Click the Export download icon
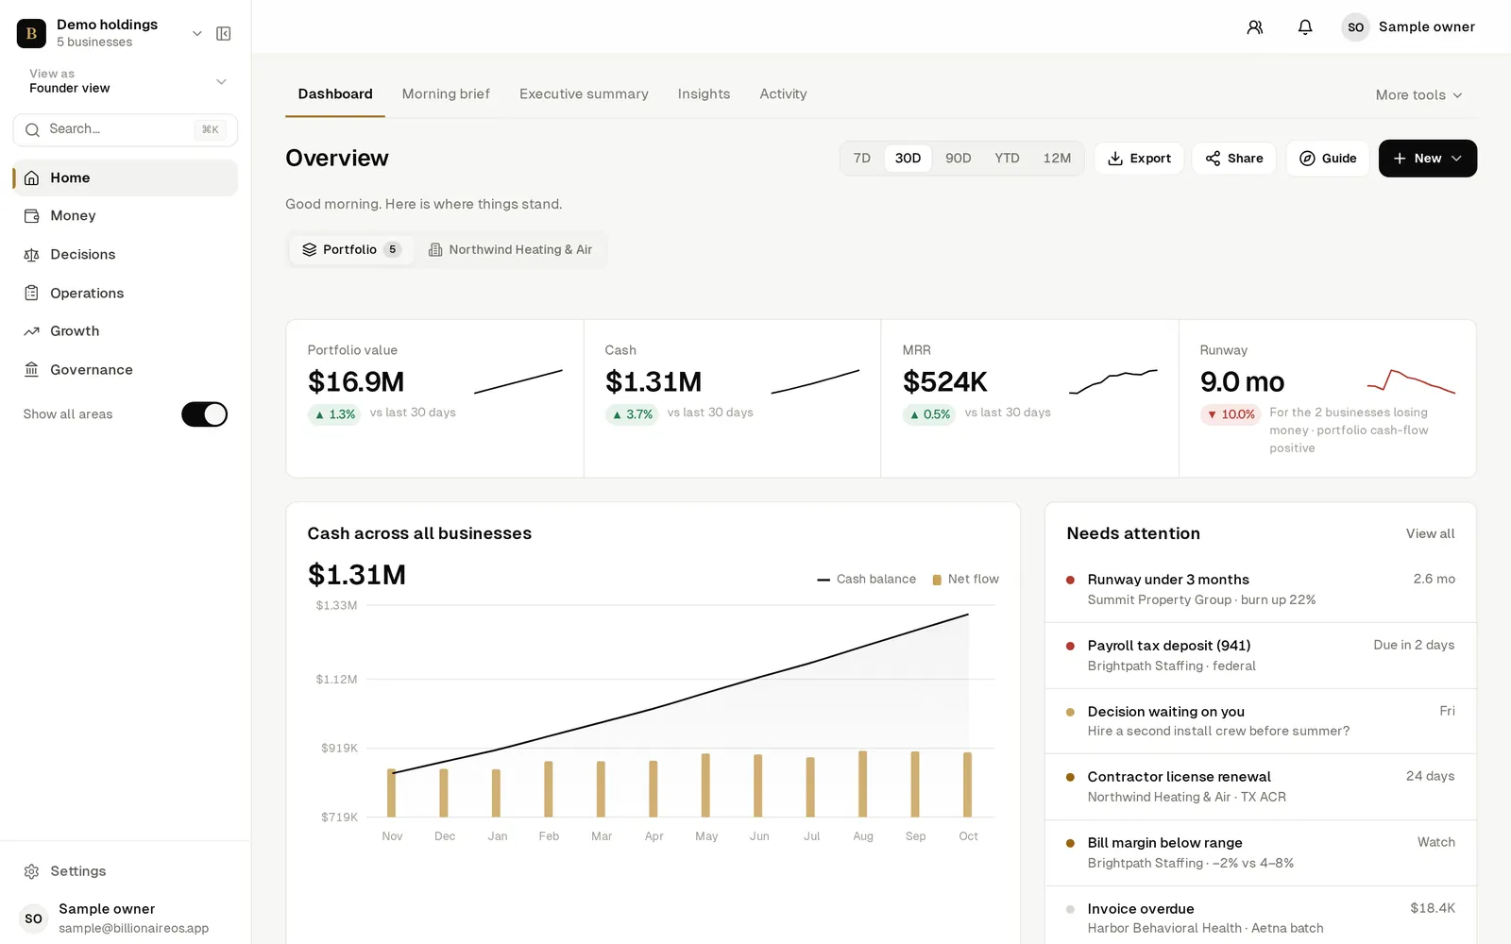1511x944 pixels. pos(1115,159)
